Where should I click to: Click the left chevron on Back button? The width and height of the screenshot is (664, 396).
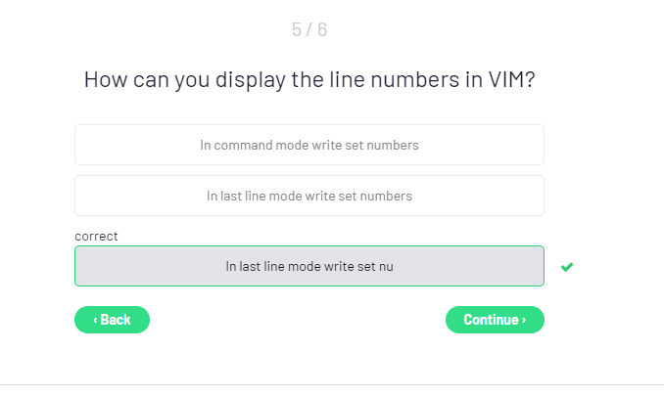95,320
